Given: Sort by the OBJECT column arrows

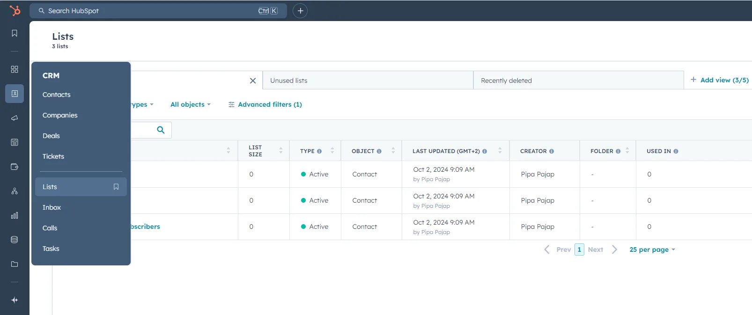Looking at the screenshot, I should tap(393, 150).
